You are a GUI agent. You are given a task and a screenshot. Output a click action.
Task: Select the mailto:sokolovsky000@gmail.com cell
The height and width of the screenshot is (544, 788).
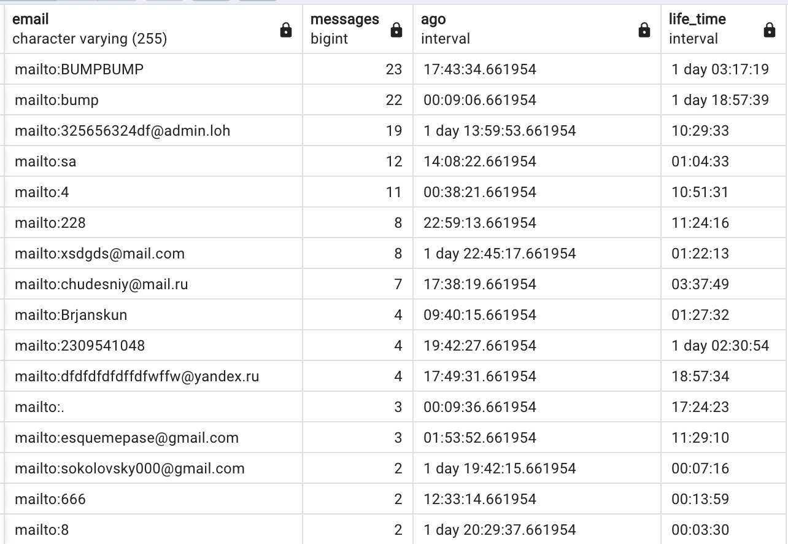click(x=129, y=468)
